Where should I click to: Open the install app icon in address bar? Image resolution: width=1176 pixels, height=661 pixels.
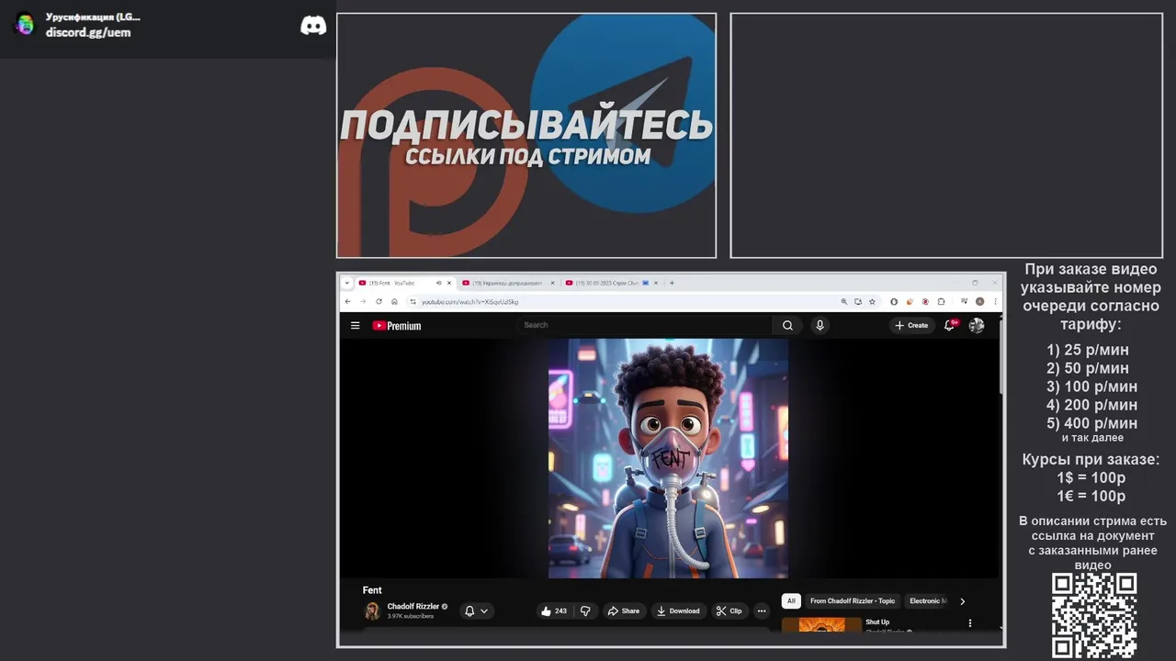click(x=858, y=301)
